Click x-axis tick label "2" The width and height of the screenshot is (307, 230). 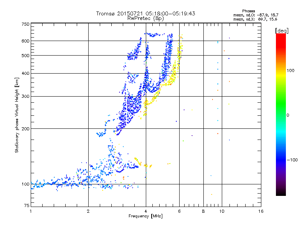coord(88,211)
